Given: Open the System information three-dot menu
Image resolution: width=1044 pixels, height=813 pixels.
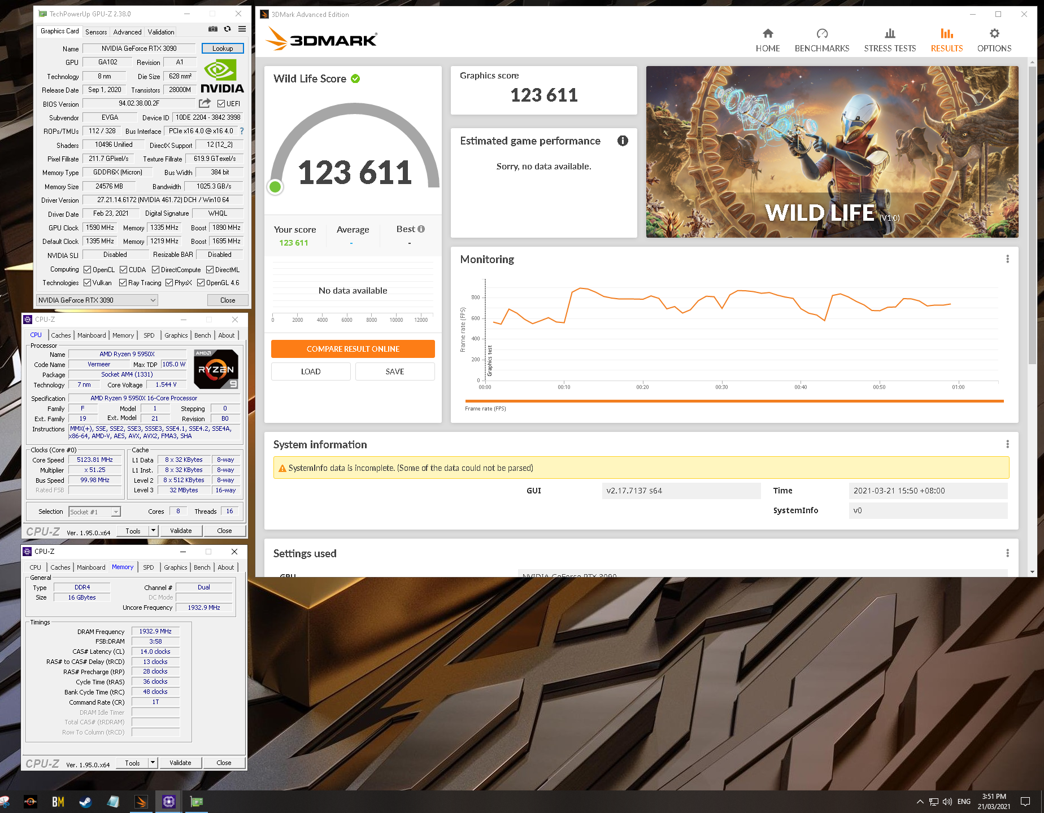Looking at the screenshot, I should 1007,444.
